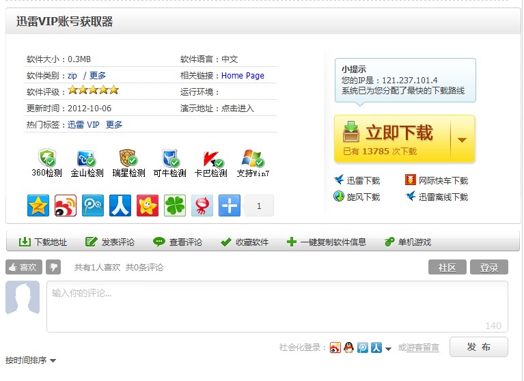Log in with Tencent Weibo social icon
Image resolution: width=524 pixels, height=381 pixels.
363,348
